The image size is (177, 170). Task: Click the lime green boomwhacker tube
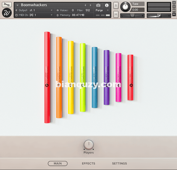tap(83, 77)
